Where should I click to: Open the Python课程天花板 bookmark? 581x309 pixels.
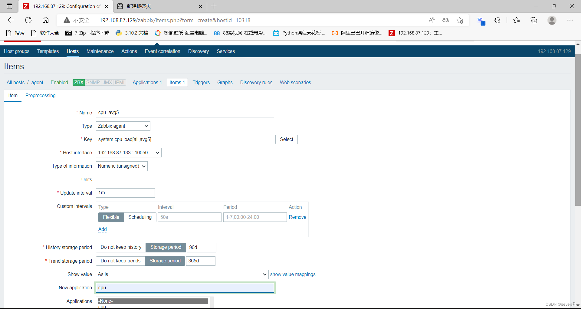pyautogui.click(x=299, y=33)
